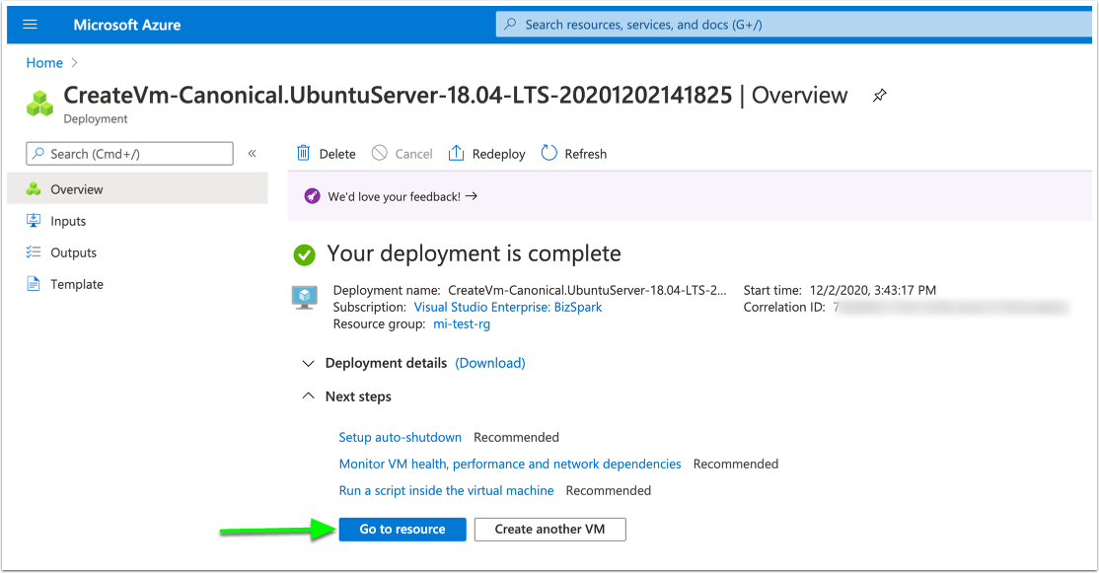Open the Outputs menu item
The image size is (1099, 573).
(73, 252)
